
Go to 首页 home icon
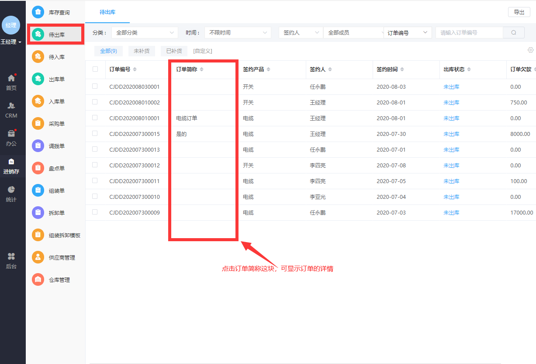coord(11,79)
